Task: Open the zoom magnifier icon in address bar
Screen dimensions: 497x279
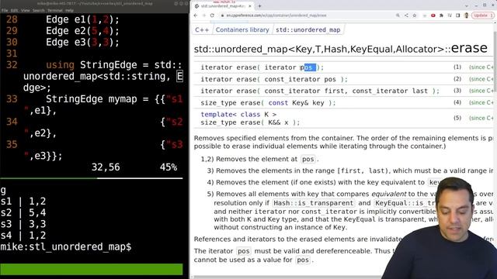Action: coord(398,15)
